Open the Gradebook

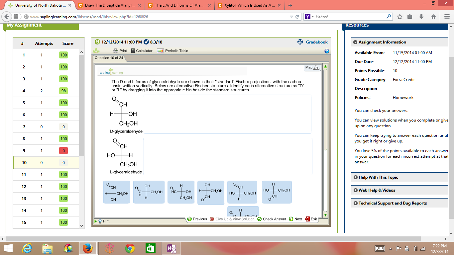(x=316, y=42)
